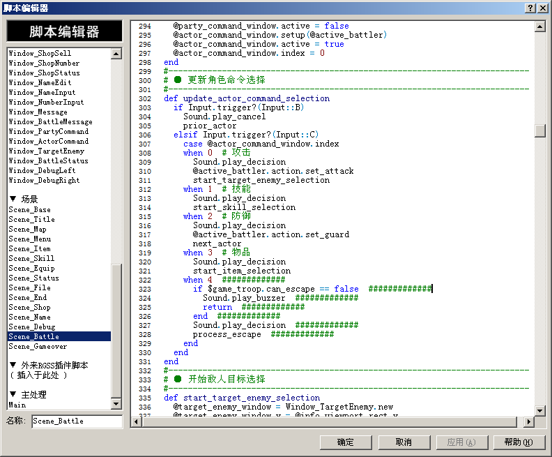552x457 pixels.
Task: Select Window_ShopSell in script list
Action: point(40,53)
